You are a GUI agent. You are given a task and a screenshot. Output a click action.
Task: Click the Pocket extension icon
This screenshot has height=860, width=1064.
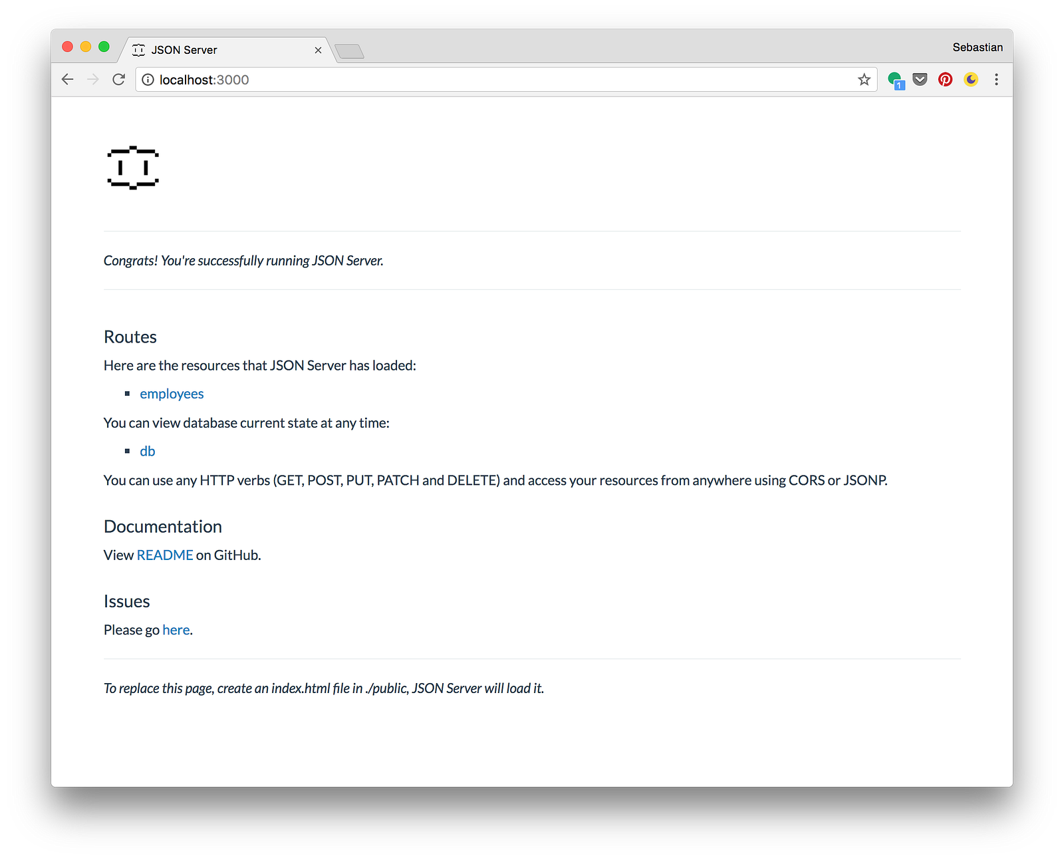click(920, 80)
